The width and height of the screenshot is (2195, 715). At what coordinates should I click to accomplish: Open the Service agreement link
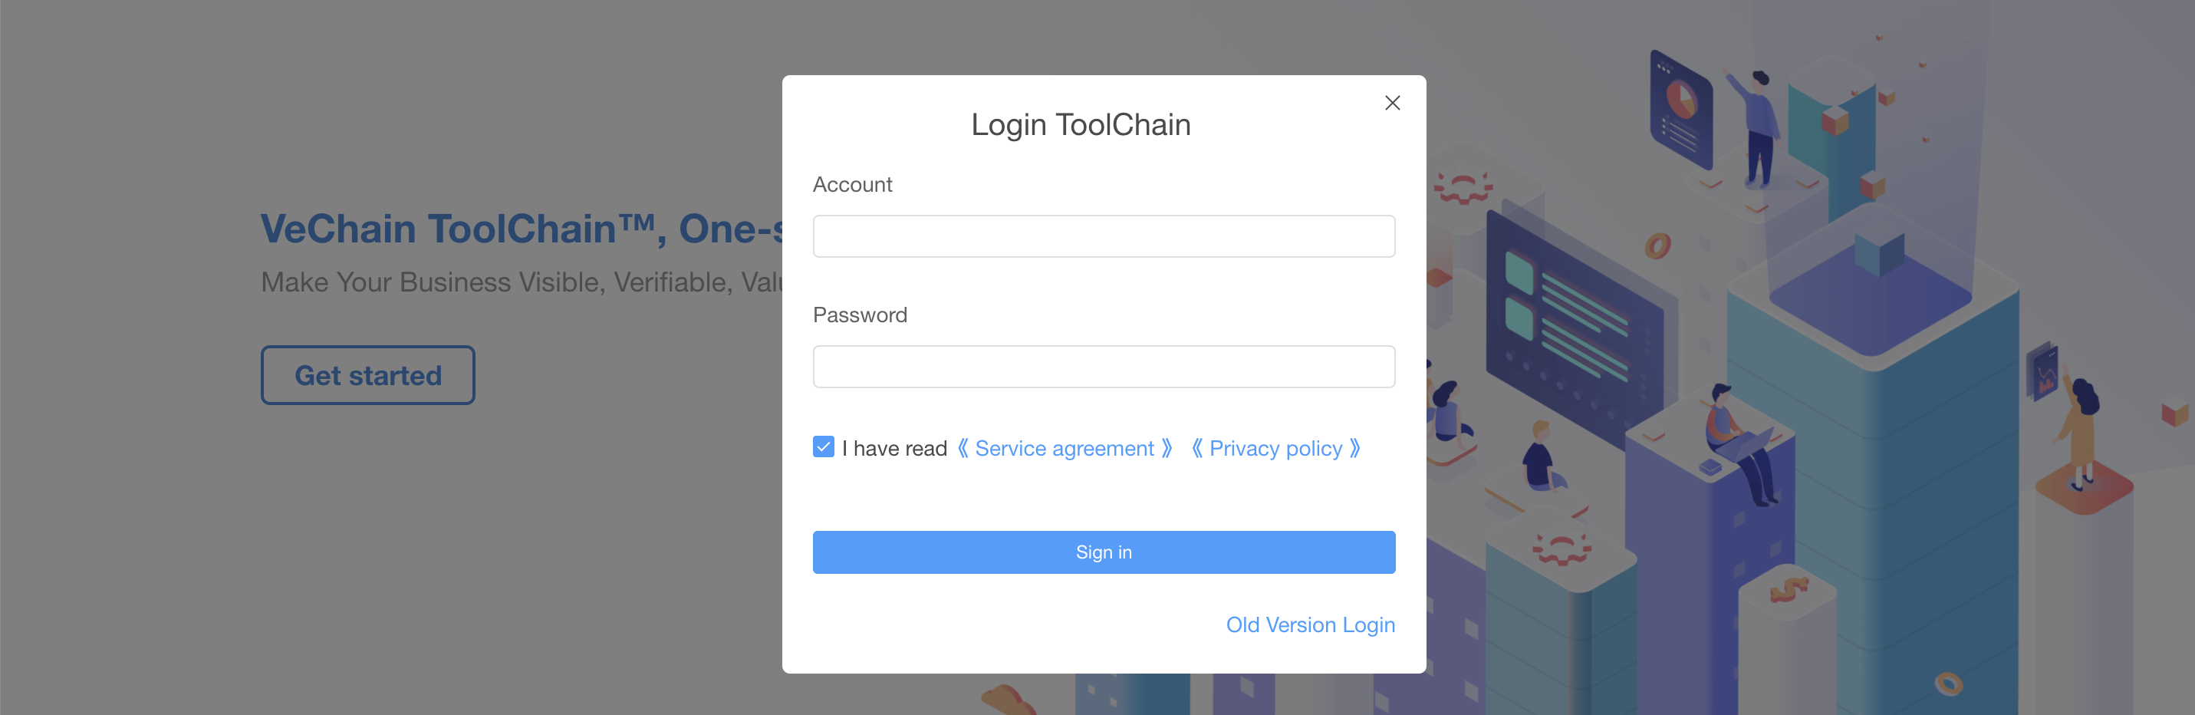point(1065,448)
